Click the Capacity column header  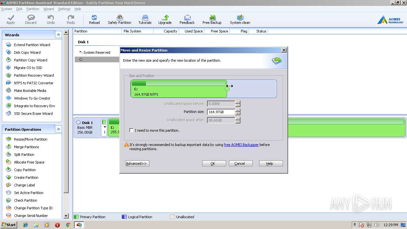point(166,31)
